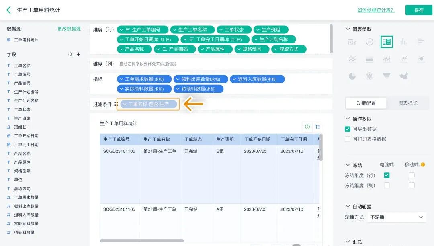
Task: Open the 待领料数量(求和) indicator chip menu
Action: tap(178, 89)
